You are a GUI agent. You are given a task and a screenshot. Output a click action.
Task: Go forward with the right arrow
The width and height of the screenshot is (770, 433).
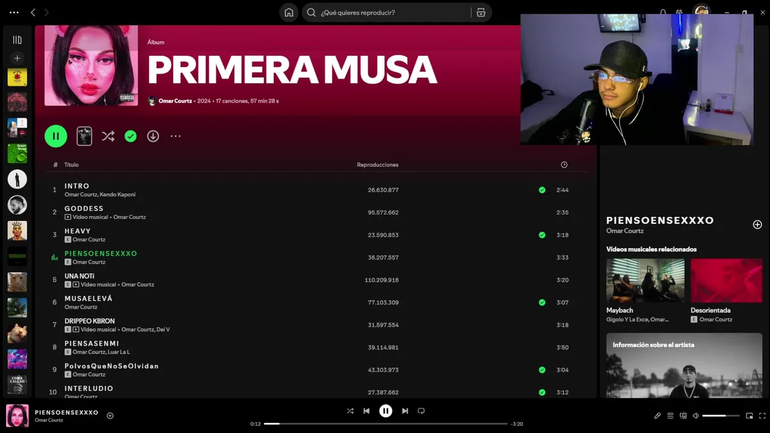click(46, 12)
